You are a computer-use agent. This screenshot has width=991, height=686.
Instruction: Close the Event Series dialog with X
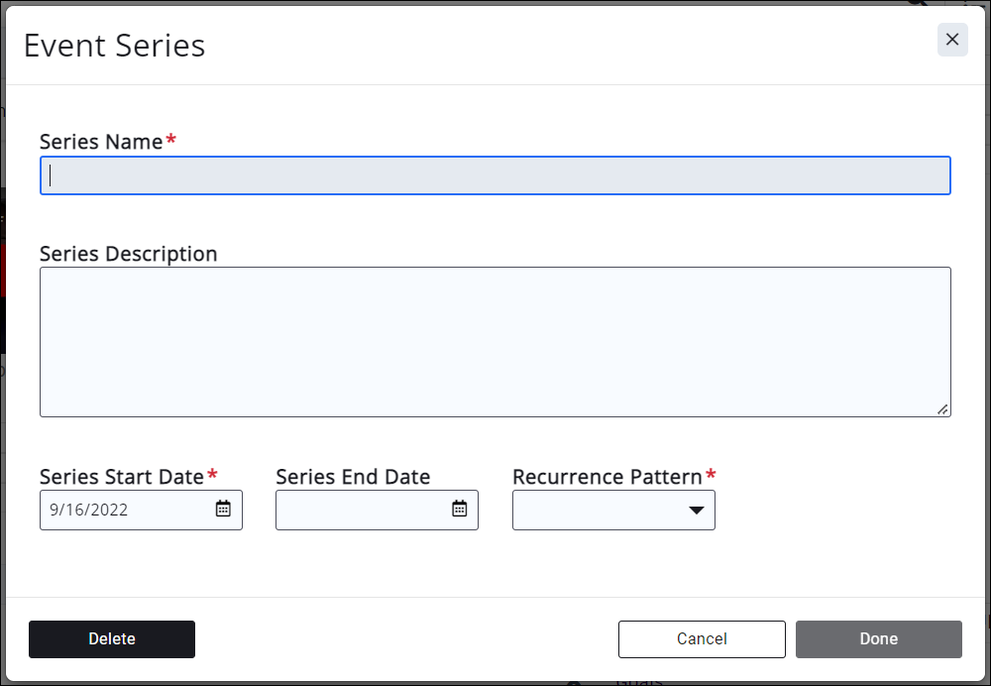coord(952,40)
